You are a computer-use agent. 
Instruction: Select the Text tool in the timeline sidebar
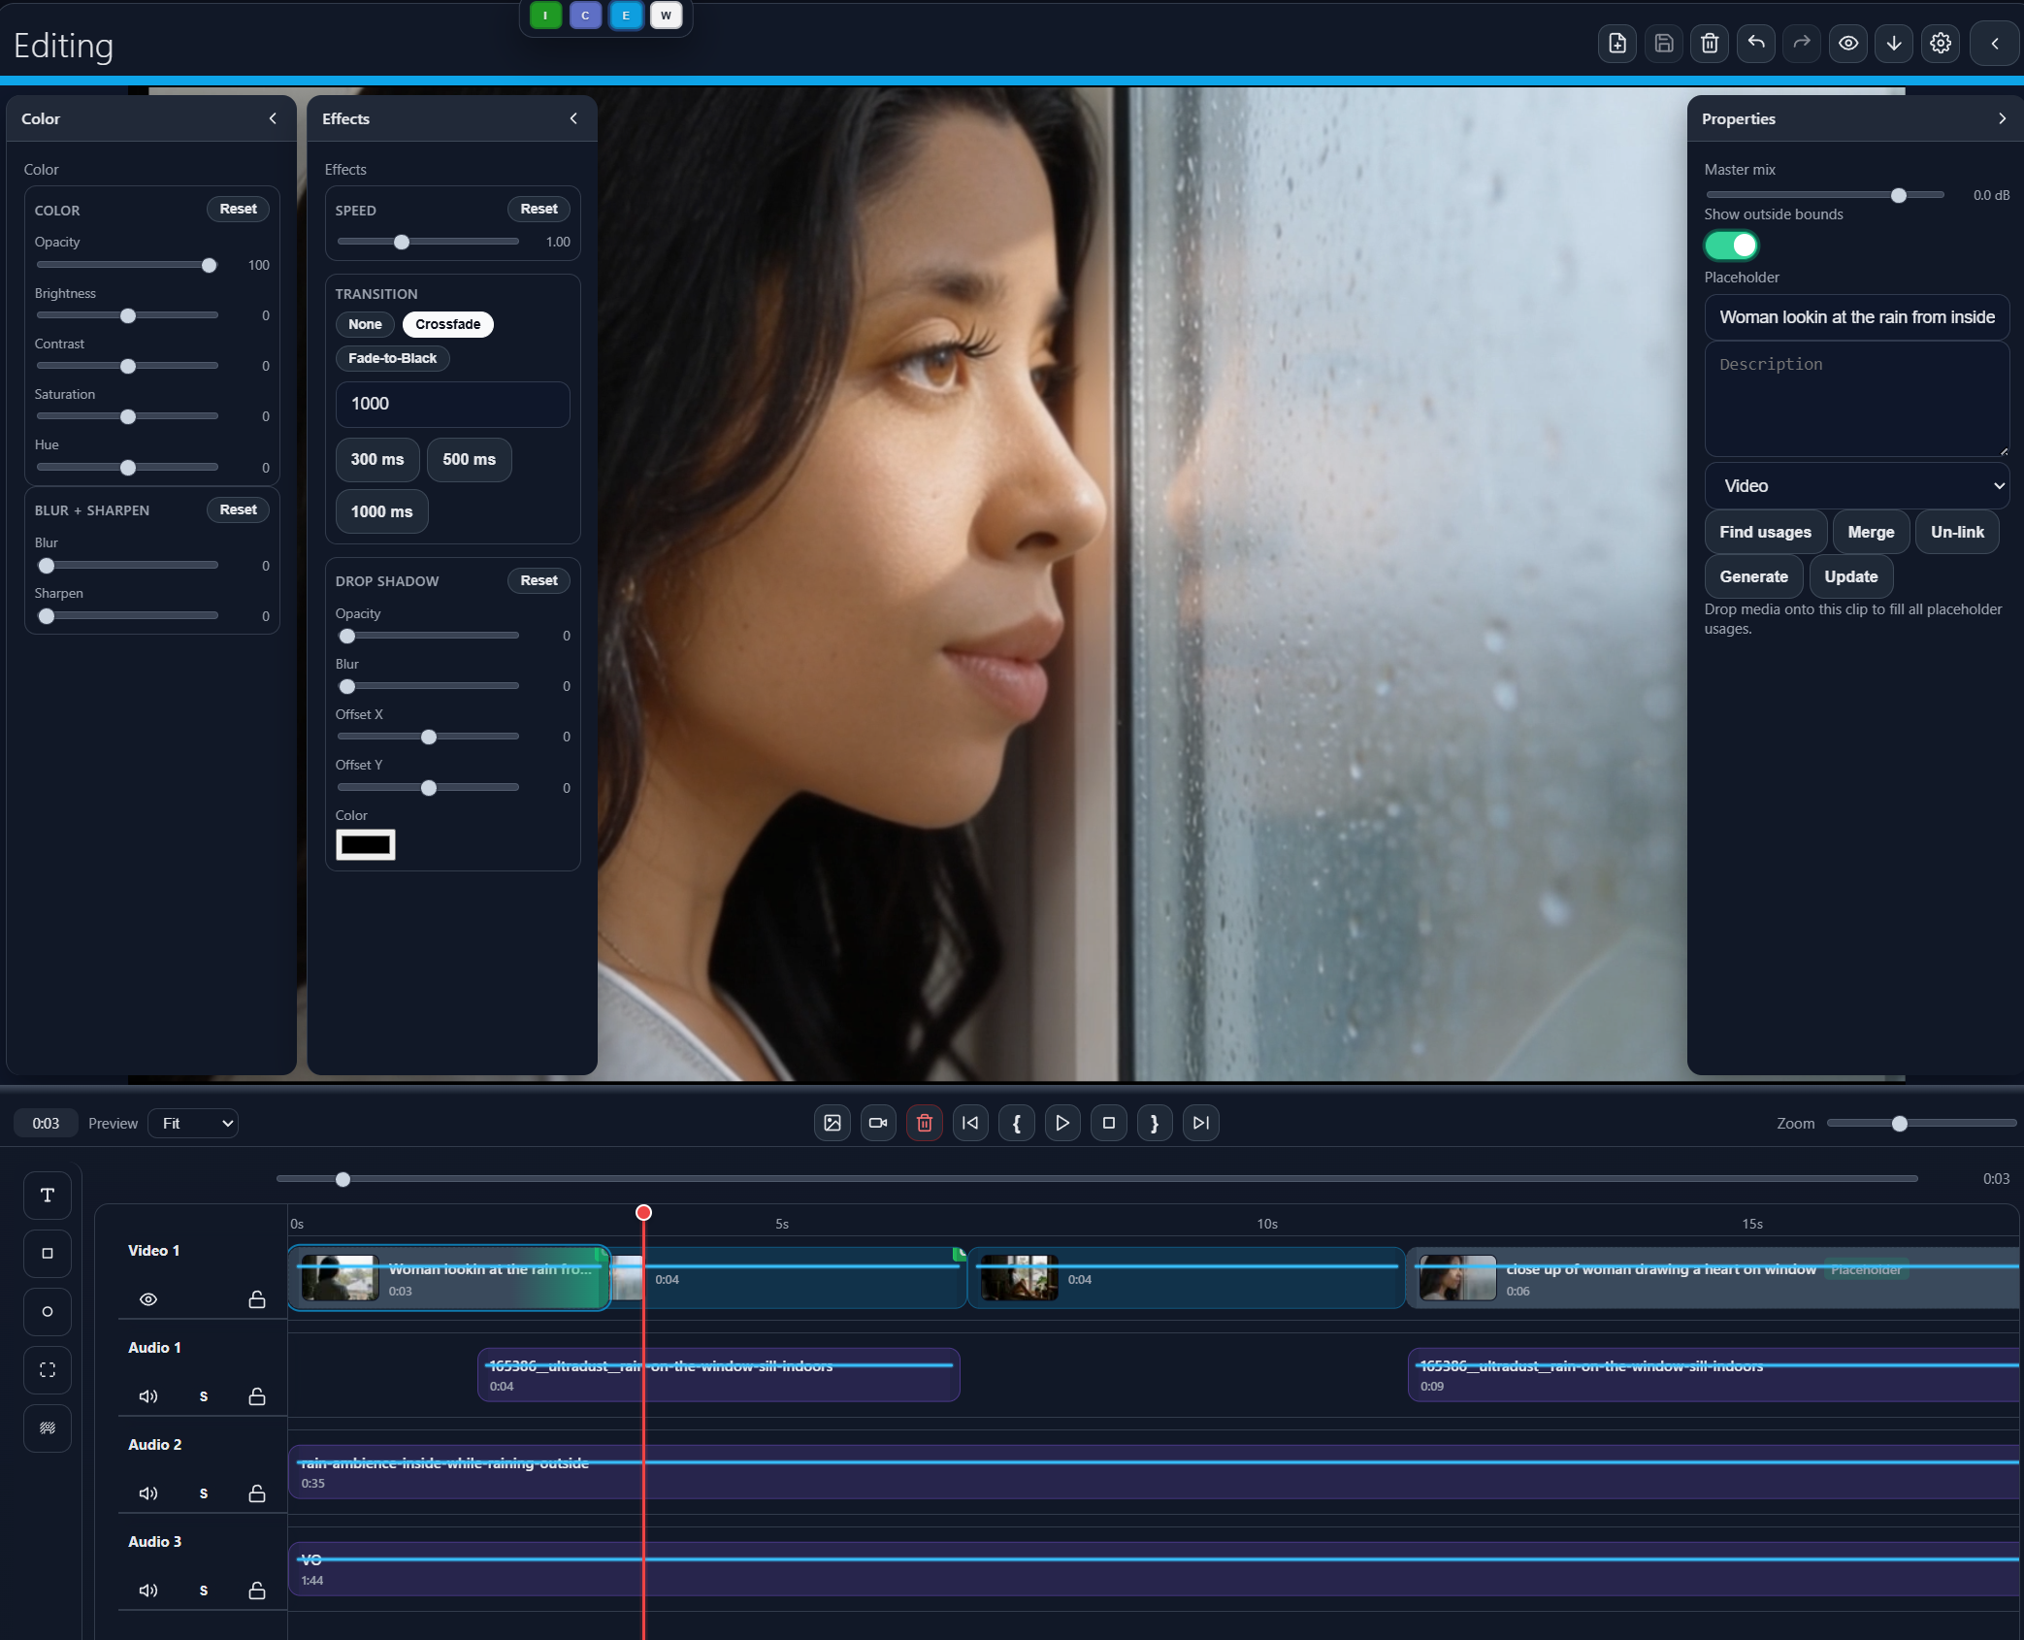[47, 1195]
